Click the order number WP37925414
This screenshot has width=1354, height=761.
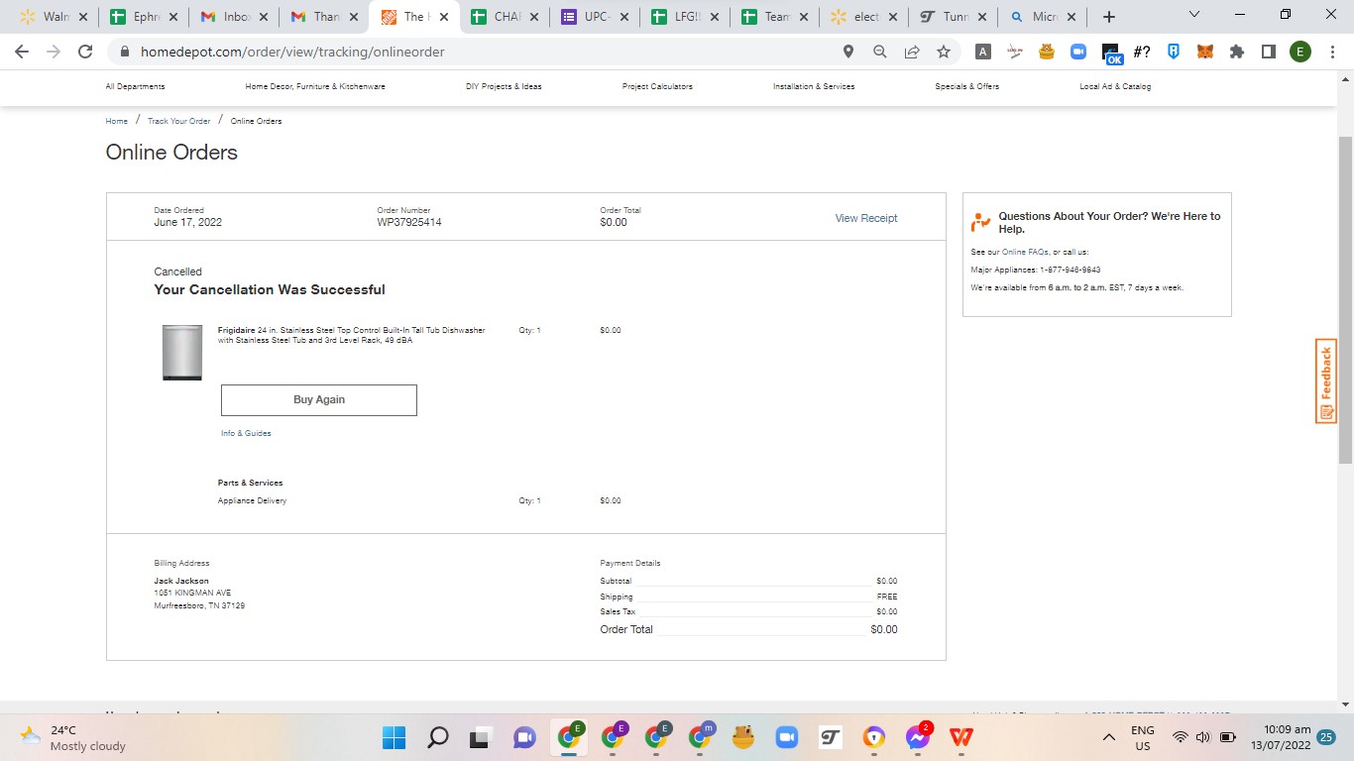tap(409, 223)
